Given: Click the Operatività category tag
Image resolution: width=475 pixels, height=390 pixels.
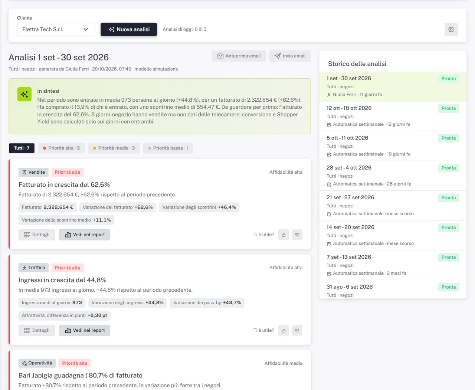Looking at the screenshot, I should [x=37, y=363].
